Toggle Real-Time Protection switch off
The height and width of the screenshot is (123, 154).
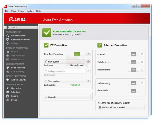point(80,54)
